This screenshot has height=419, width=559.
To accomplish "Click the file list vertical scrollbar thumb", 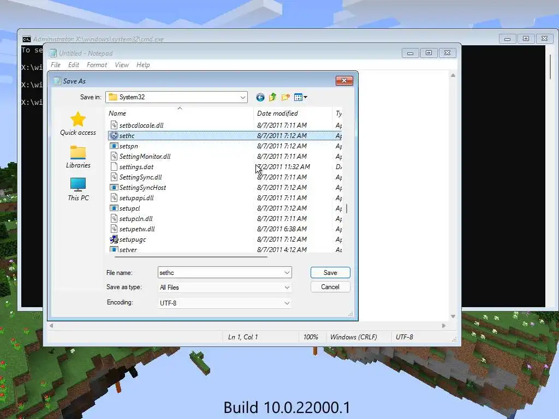I will tap(347, 208).
